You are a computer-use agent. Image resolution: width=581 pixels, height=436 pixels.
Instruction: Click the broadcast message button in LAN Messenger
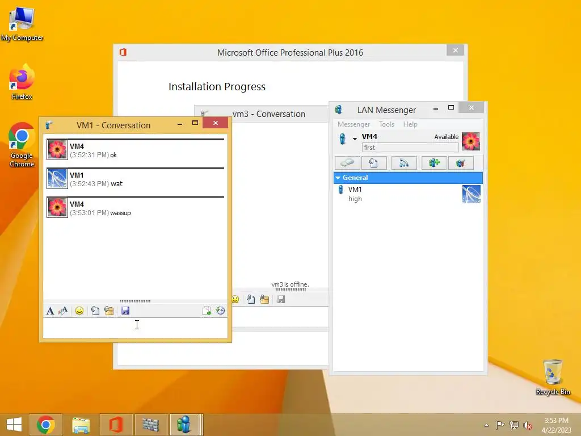pyautogui.click(x=404, y=163)
